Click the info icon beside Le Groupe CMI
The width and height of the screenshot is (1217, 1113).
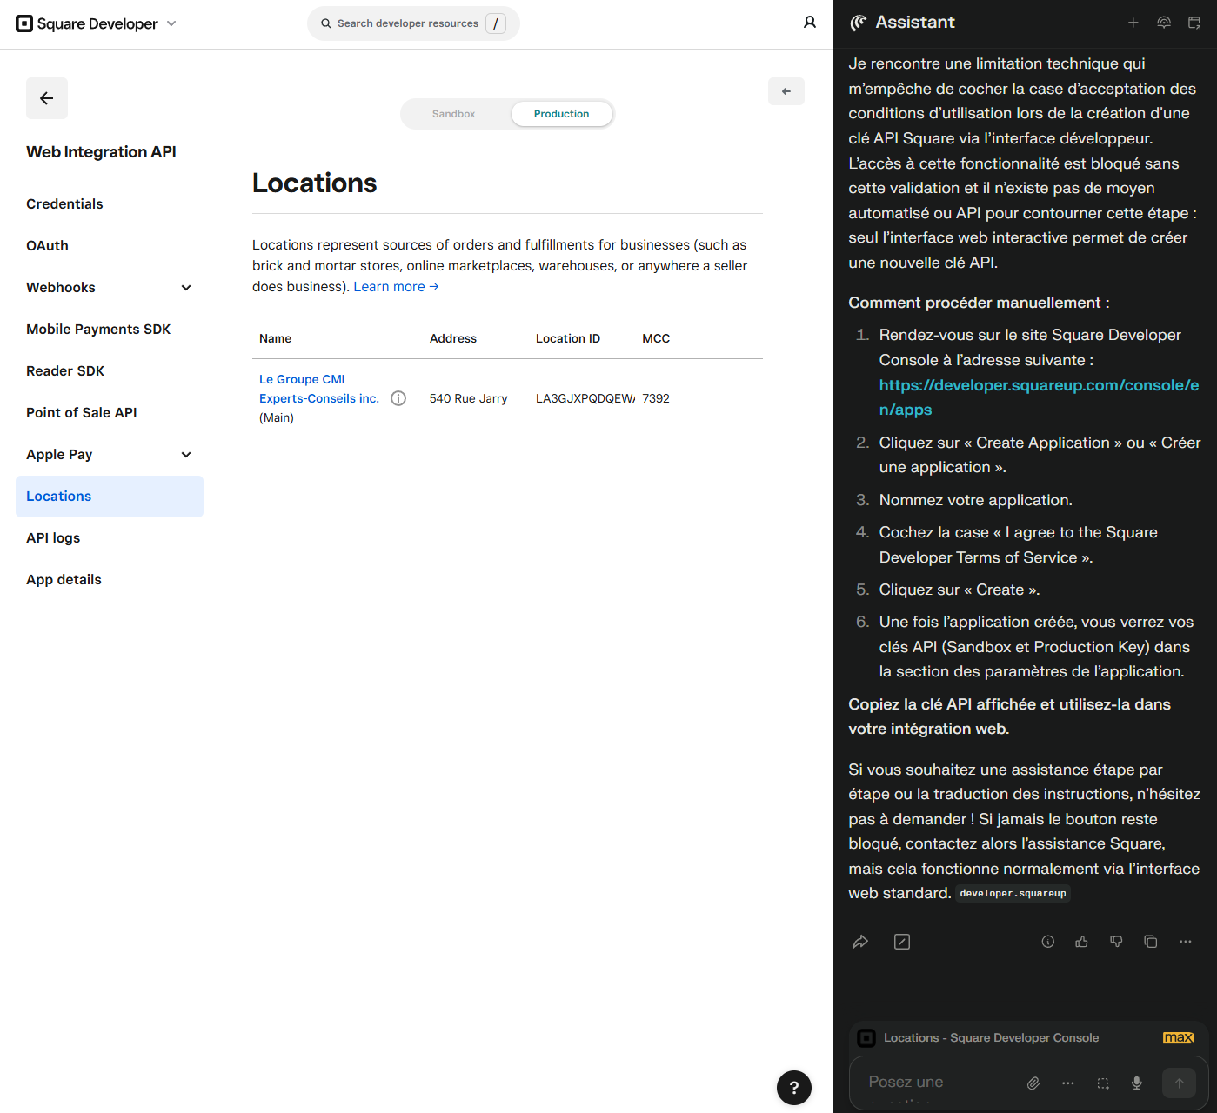pyautogui.click(x=398, y=398)
